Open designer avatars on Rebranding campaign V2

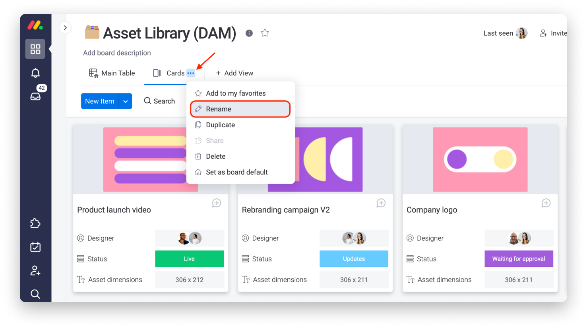coord(354,238)
